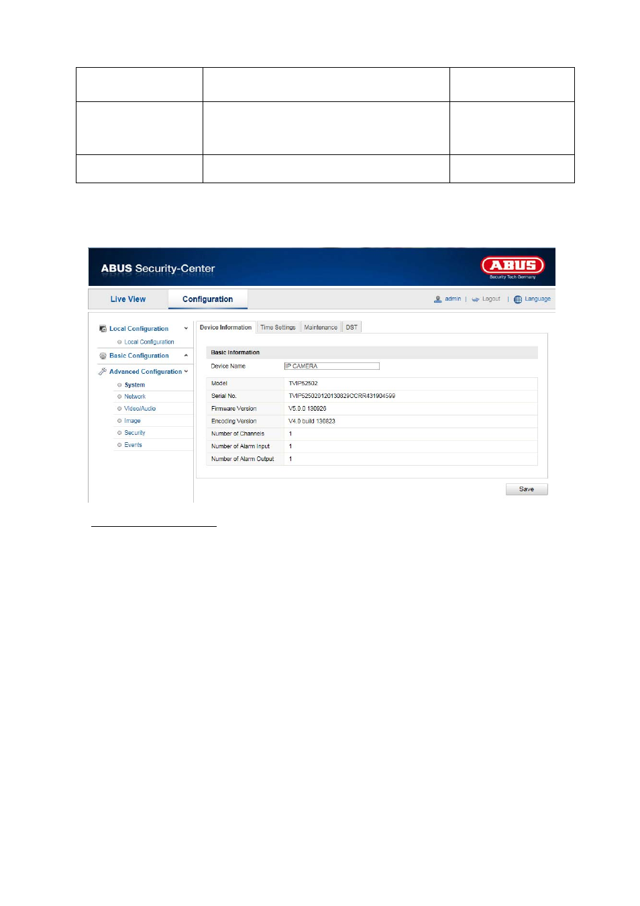Open the Events settings item
The image size is (640, 906).
pos(133,445)
